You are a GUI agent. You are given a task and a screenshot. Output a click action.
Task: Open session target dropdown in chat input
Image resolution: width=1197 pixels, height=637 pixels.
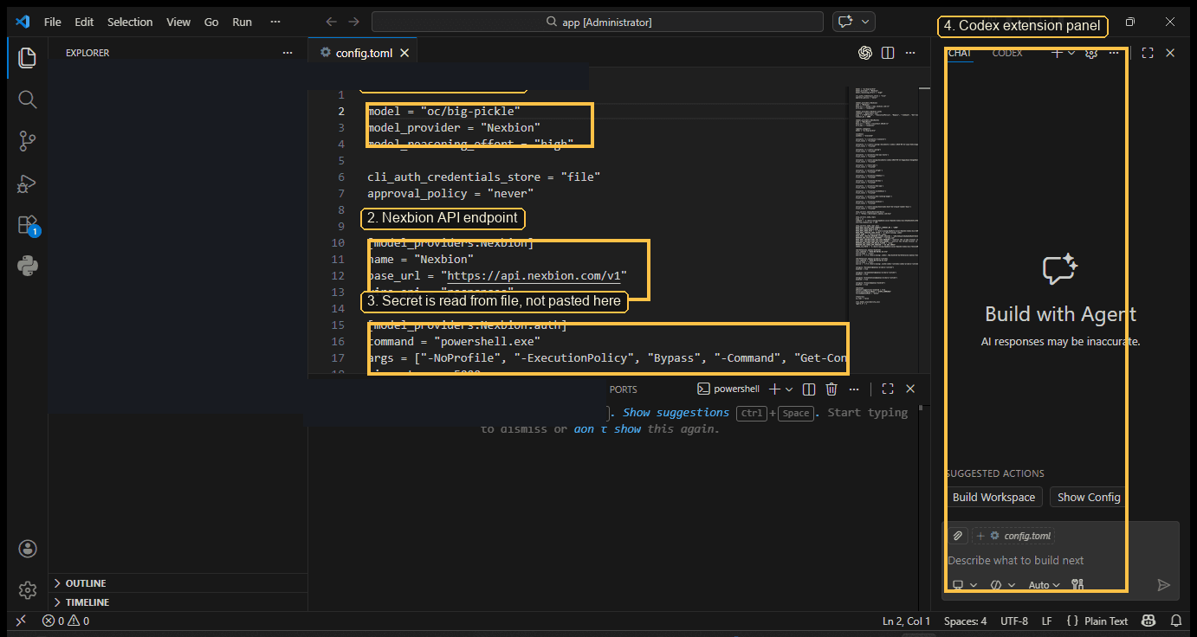point(965,585)
